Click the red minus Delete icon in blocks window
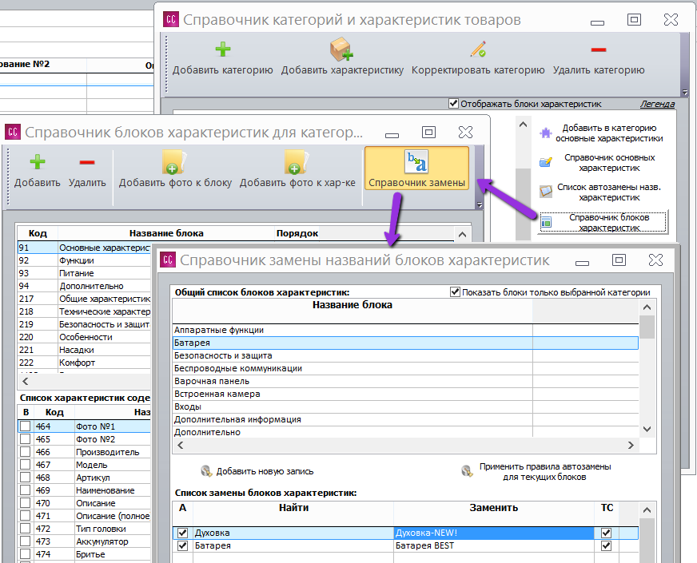The image size is (697, 563). (x=87, y=162)
